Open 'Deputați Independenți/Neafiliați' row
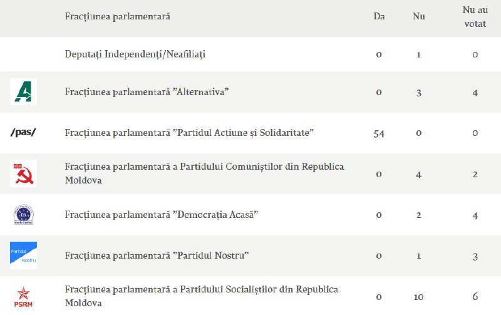 tap(135, 54)
